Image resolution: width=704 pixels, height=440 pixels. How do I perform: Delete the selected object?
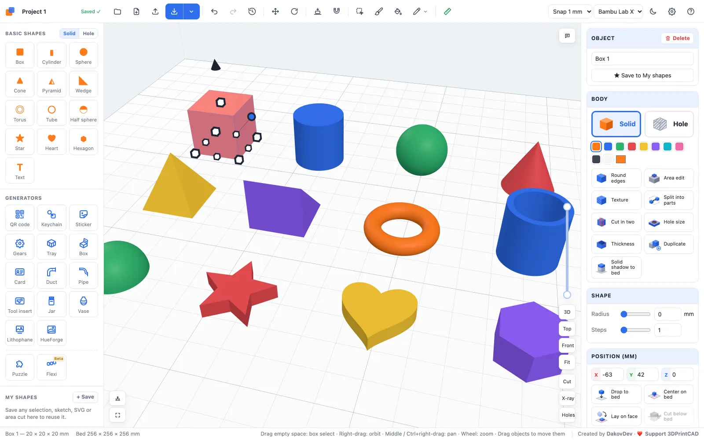coord(678,38)
